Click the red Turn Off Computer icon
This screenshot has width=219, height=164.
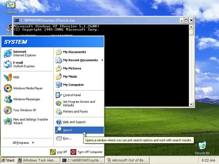click(x=73, y=152)
